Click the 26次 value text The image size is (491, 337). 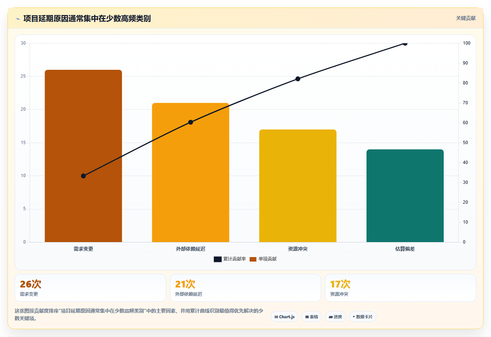31,284
